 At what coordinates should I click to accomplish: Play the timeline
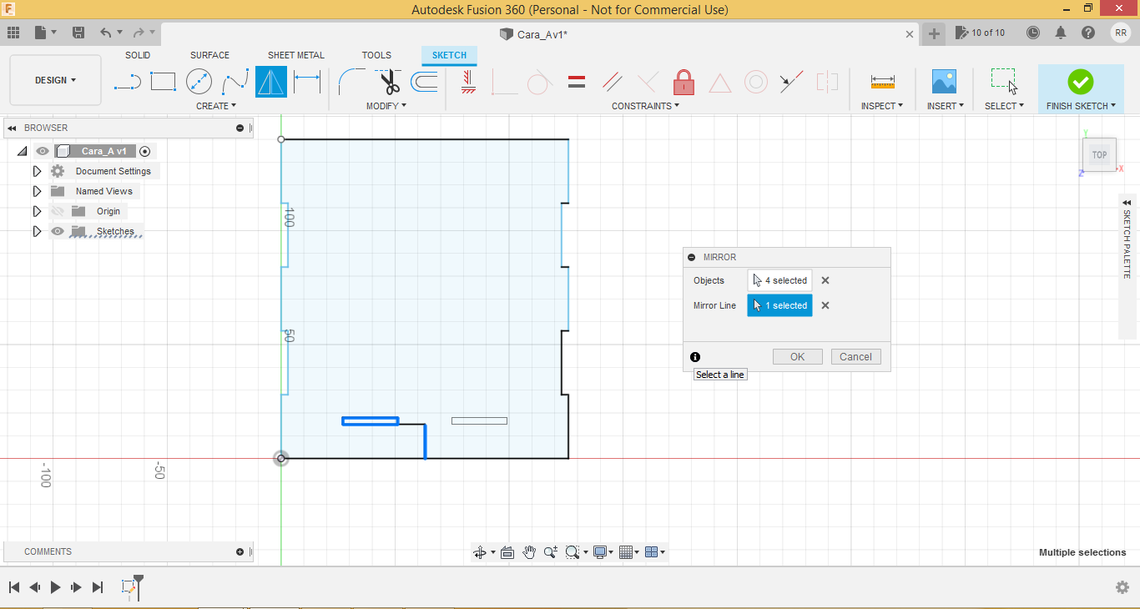pos(55,587)
